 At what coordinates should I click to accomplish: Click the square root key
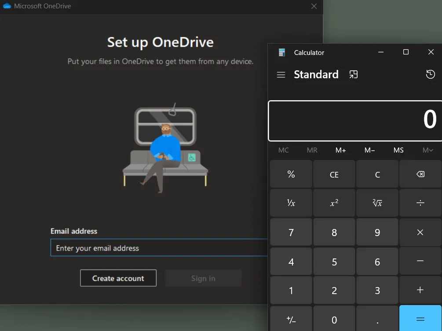pyautogui.click(x=377, y=203)
